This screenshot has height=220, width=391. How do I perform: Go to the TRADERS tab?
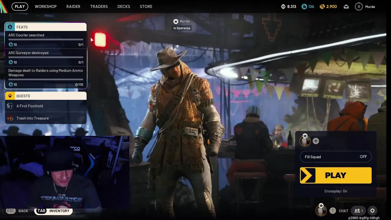[99, 6]
